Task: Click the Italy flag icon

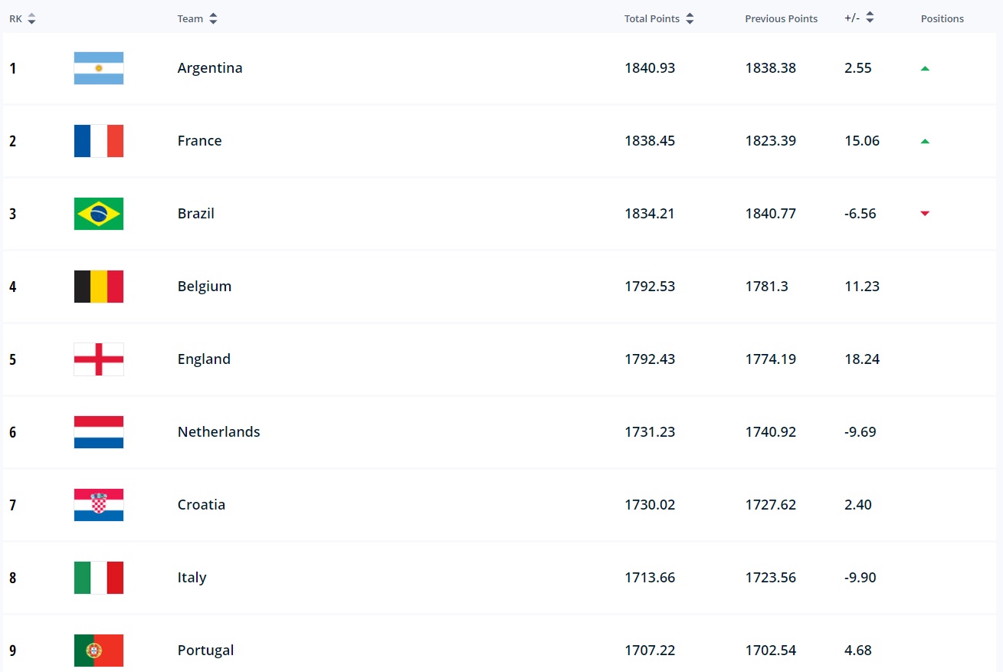Action: tap(99, 578)
